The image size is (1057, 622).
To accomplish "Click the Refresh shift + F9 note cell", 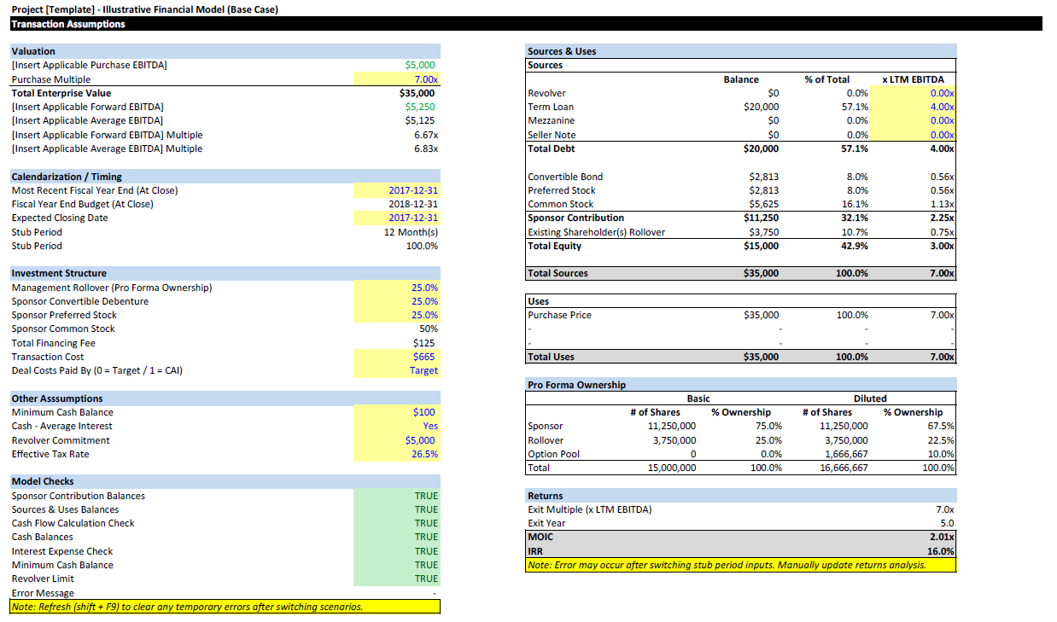I will 225,607.
